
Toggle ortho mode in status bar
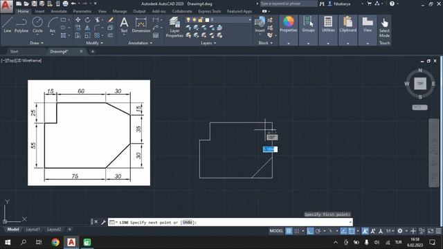pos(310,231)
